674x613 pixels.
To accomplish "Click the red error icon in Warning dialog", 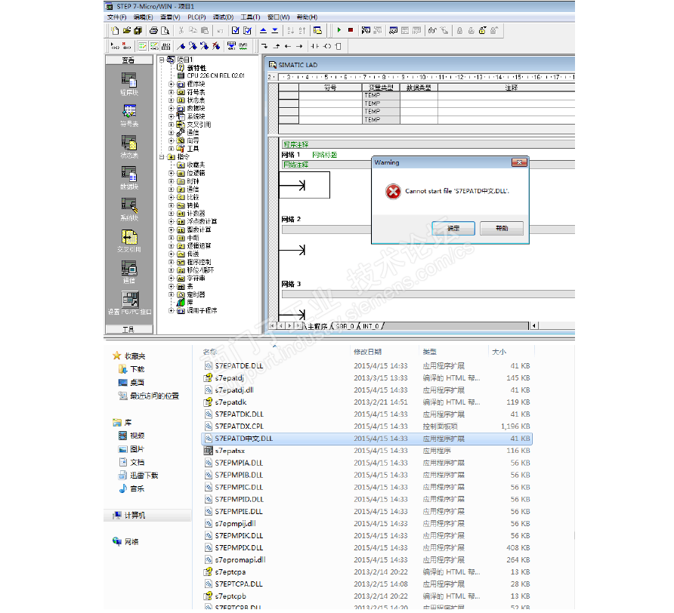I will point(393,192).
